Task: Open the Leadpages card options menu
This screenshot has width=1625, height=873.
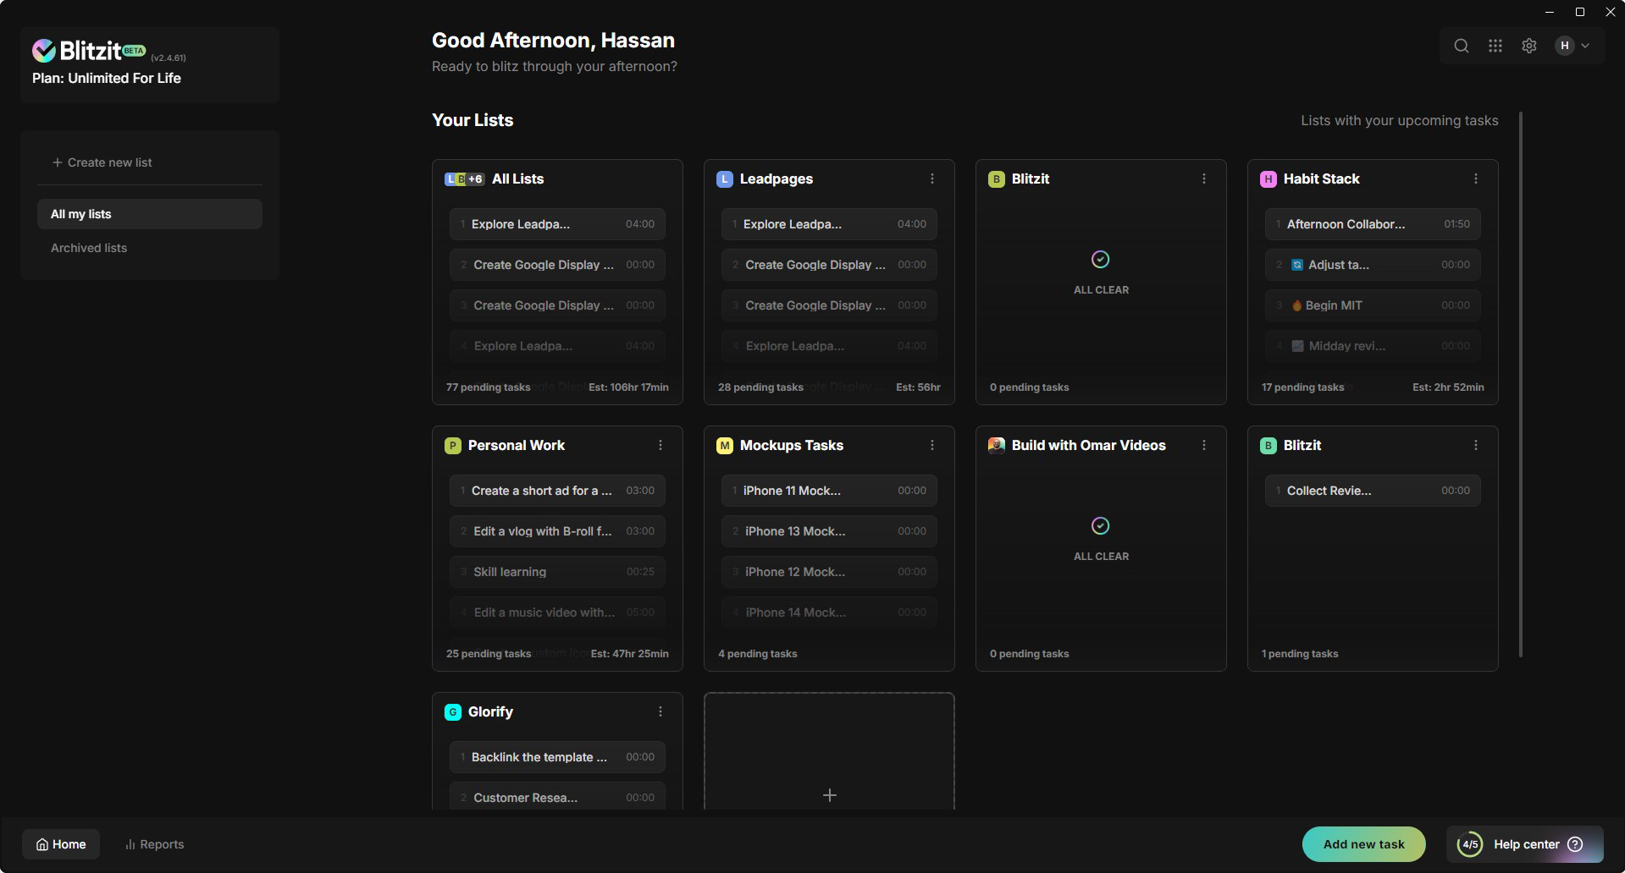Action: click(x=931, y=178)
